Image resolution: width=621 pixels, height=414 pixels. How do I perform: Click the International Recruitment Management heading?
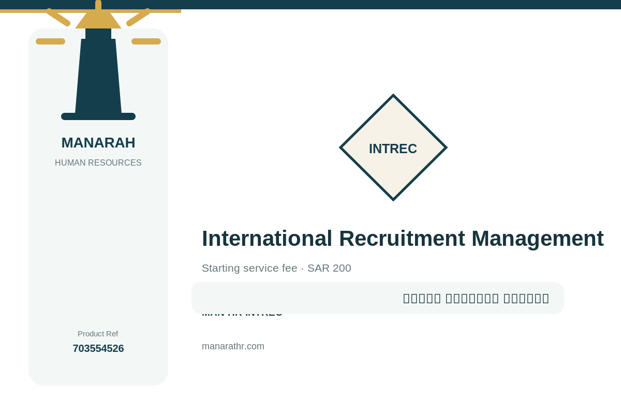(x=403, y=239)
